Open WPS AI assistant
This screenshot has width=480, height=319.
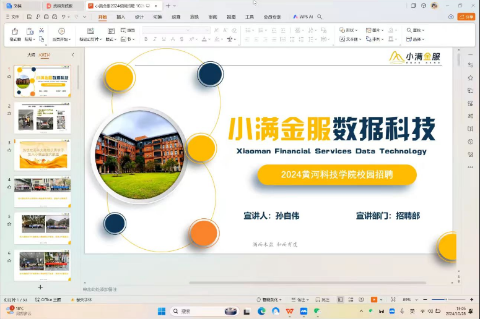coord(303,17)
